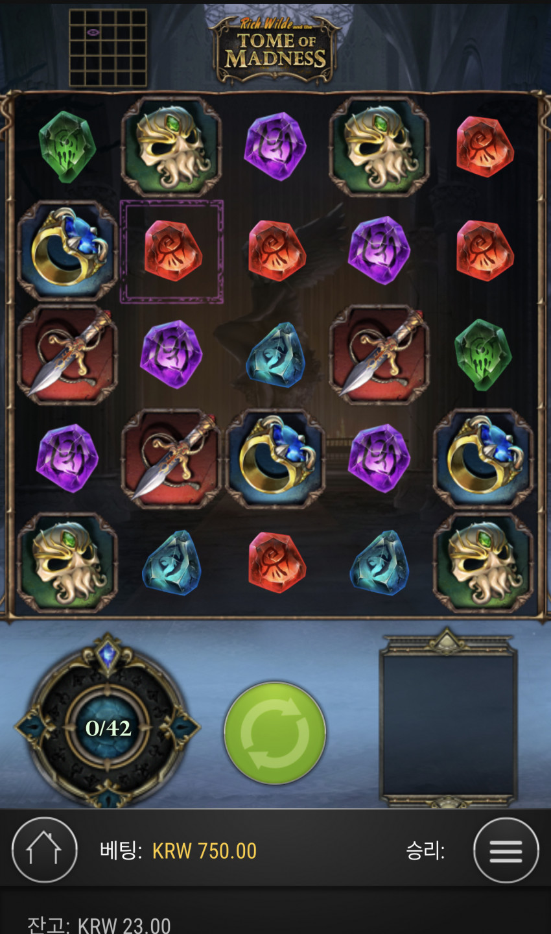The height and width of the screenshot is (934, 551).
Task: Click the empty tome panel at bottom right
Action: coord(448,718)
